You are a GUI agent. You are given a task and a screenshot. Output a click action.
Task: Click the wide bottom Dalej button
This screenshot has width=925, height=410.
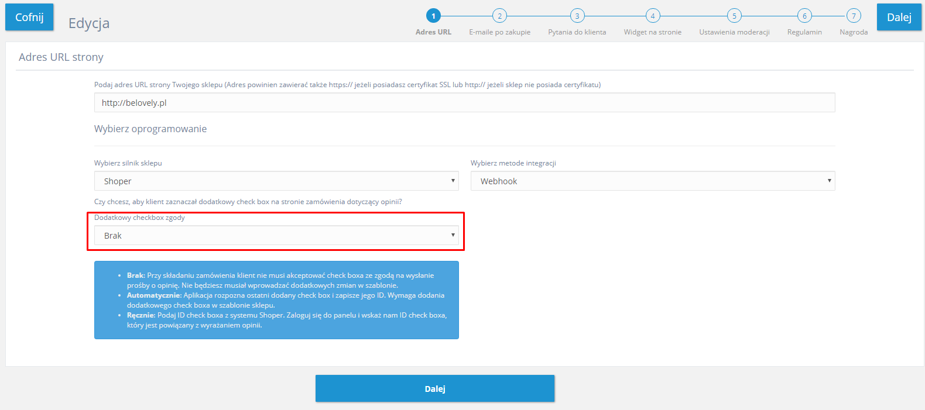tap(434, 389)
